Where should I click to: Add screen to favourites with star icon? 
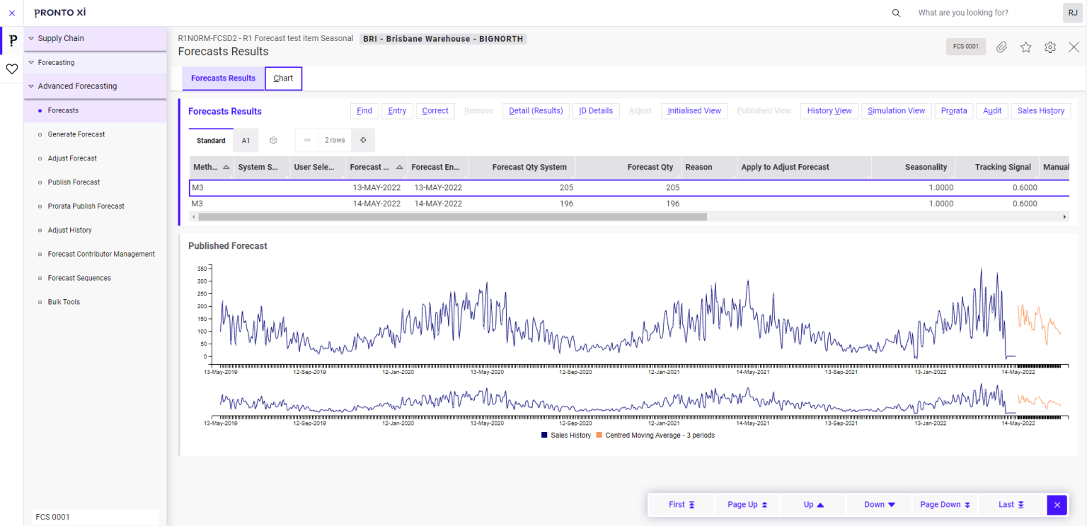tap(1025, 47)
